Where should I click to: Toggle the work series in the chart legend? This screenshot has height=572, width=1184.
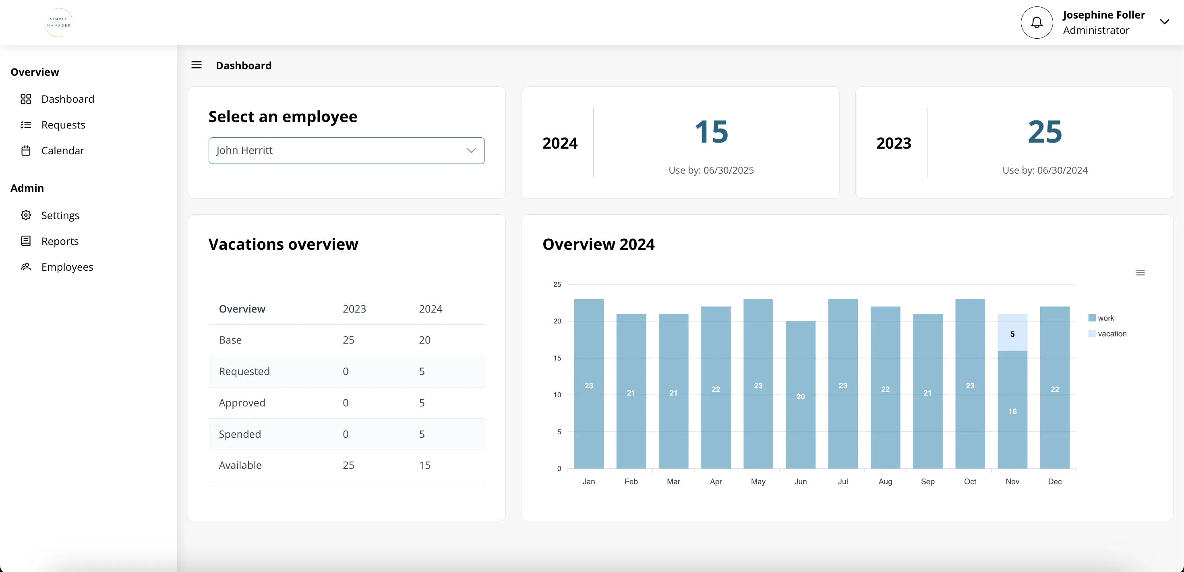(1105, 317)
